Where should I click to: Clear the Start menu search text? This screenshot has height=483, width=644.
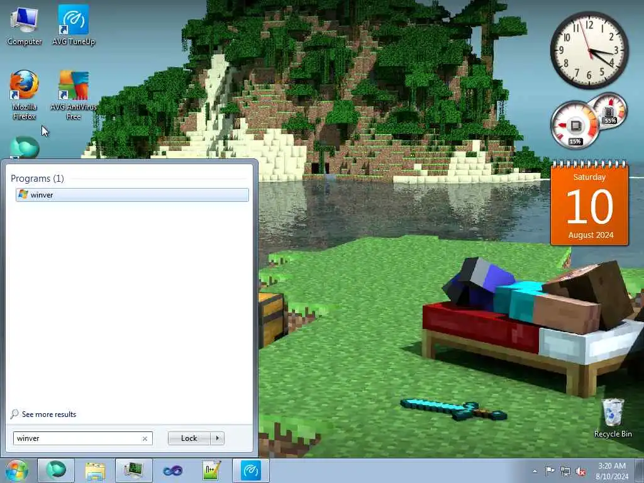pyautogui.click(x=145, y=438)
